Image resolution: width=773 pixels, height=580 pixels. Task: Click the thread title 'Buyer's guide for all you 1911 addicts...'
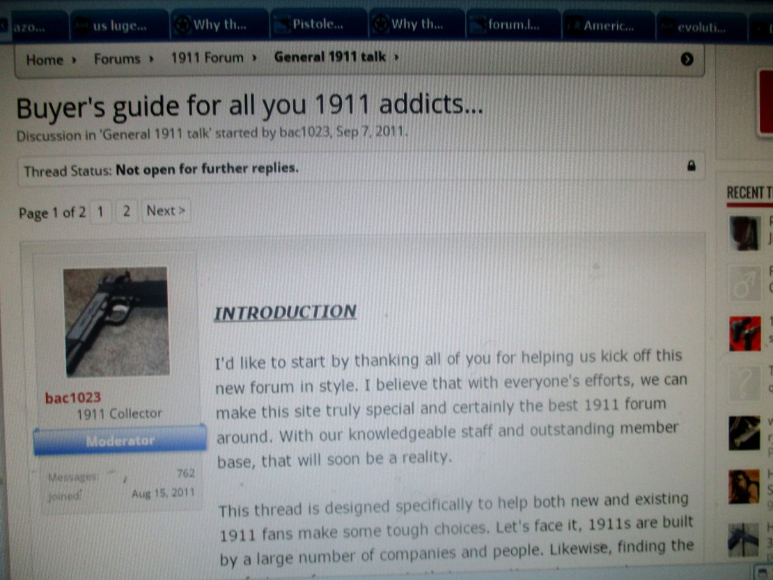[x=250, y=106]
